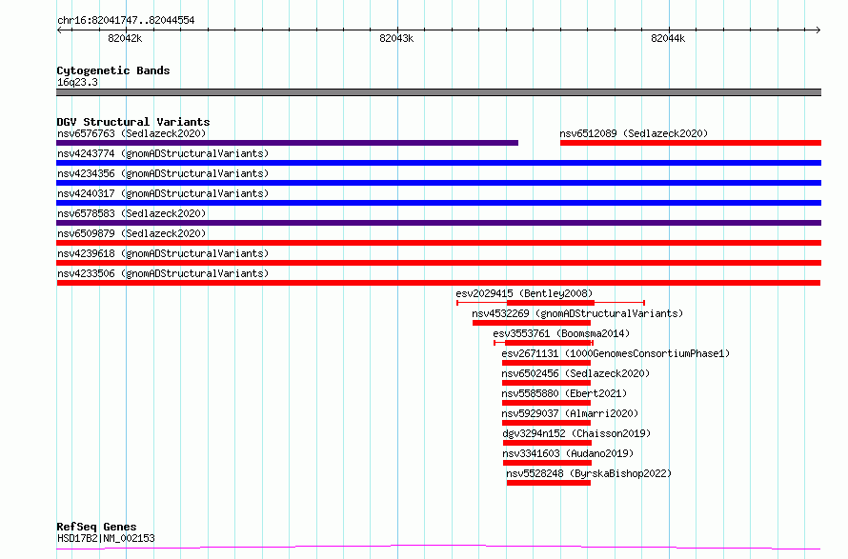Open dgv3294n152 (Chaisson2019) label
The width and height of the screenshot is (848, 559).
(576, 433)
